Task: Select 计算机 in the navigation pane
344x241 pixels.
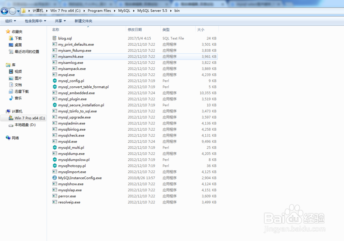Action: point(17,111)
